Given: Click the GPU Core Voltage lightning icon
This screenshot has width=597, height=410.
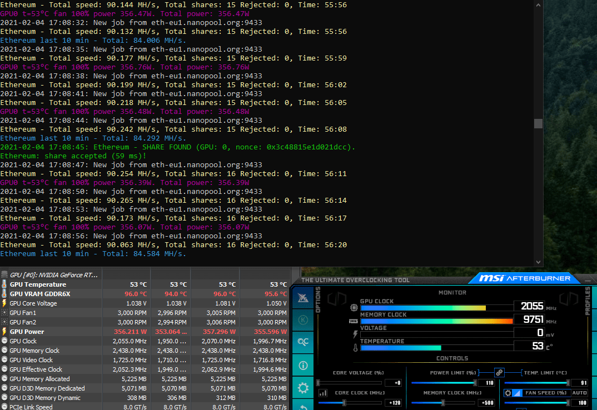Looking at the screenshot, I should pos(4,303).
